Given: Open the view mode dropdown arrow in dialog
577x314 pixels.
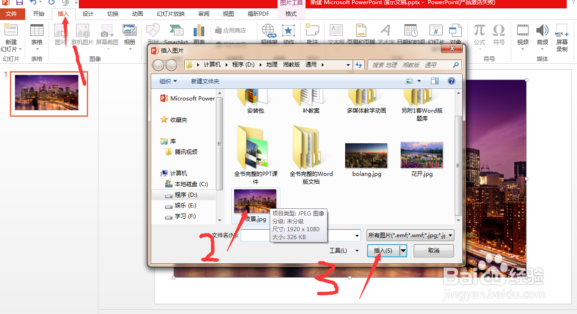Looking at the screenshot, I should [419, 81].
